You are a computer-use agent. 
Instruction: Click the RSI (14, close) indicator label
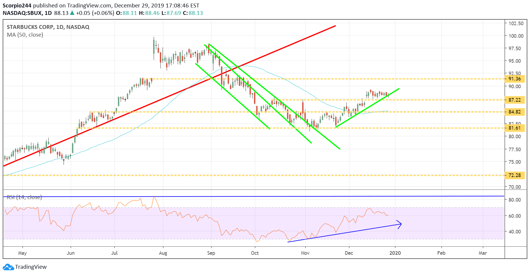click(x=24, y=197)
